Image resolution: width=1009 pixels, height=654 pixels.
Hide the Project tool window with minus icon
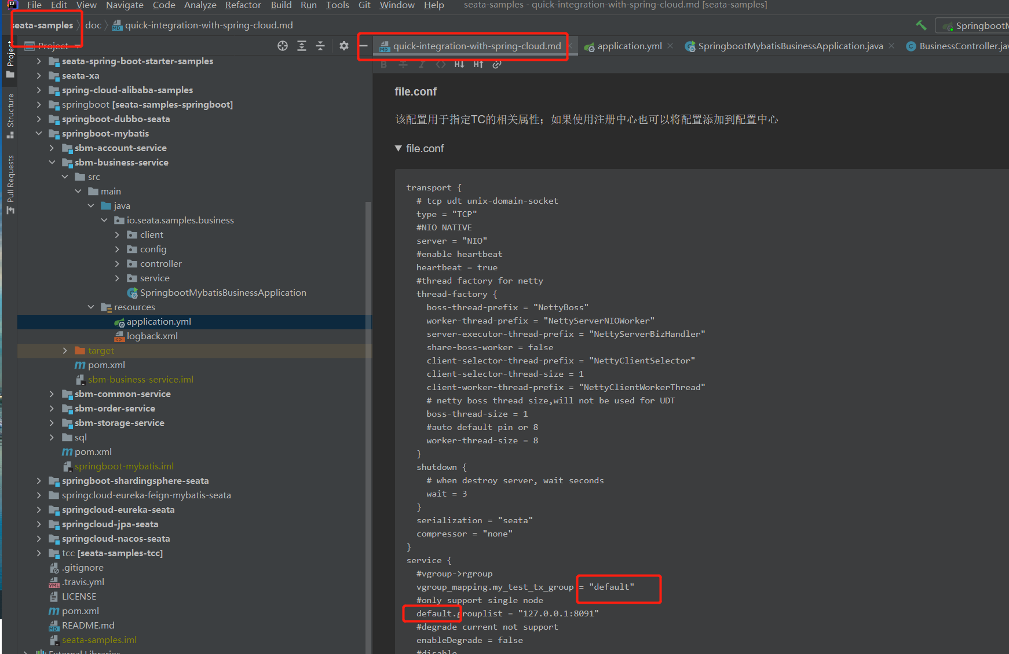pos(363,46)
